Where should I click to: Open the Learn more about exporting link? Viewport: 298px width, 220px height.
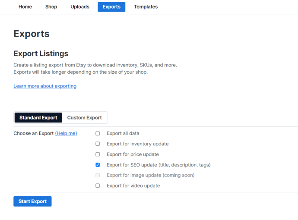click(x=45, y=86)
